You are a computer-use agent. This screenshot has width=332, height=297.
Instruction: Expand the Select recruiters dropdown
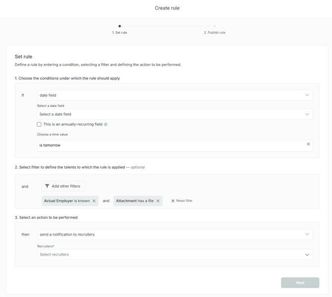pos(307,254)
